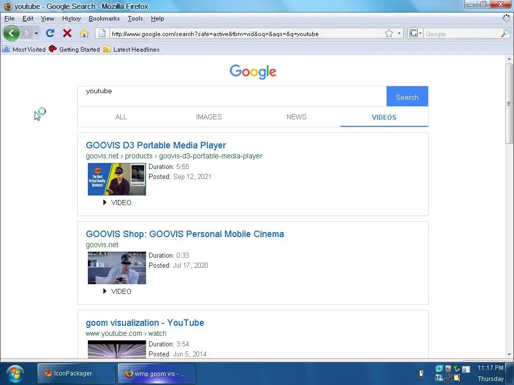514x385 pixels.
Task: Open the File menu
Action: pyautogui.click(x=9, y=19)
